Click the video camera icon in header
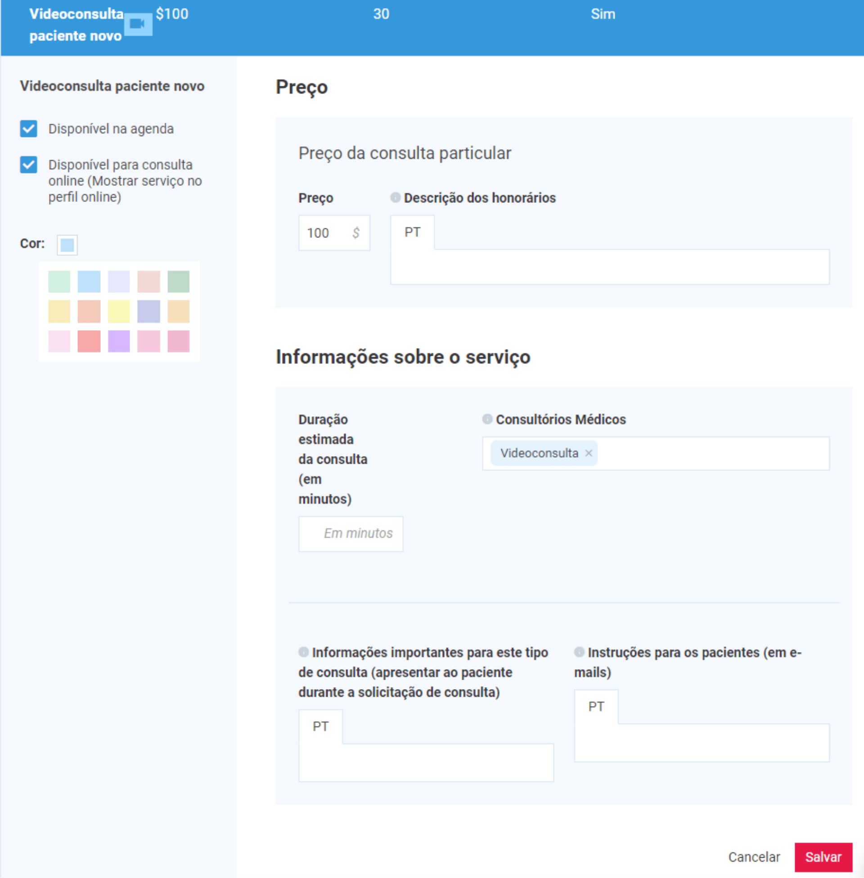864x878 pixels. pos(138,24)
